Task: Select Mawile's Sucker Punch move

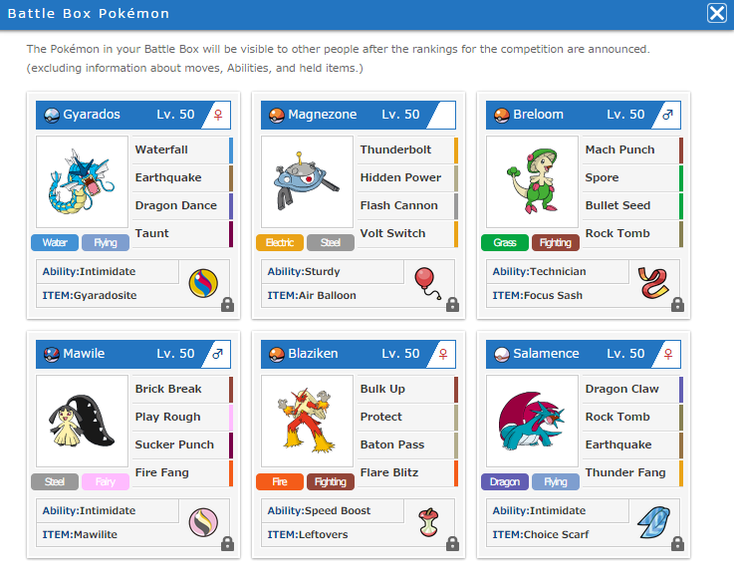Action: 182,444
